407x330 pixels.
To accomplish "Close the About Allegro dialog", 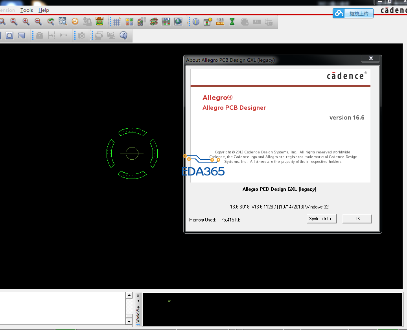I will [x=371, y=59].
